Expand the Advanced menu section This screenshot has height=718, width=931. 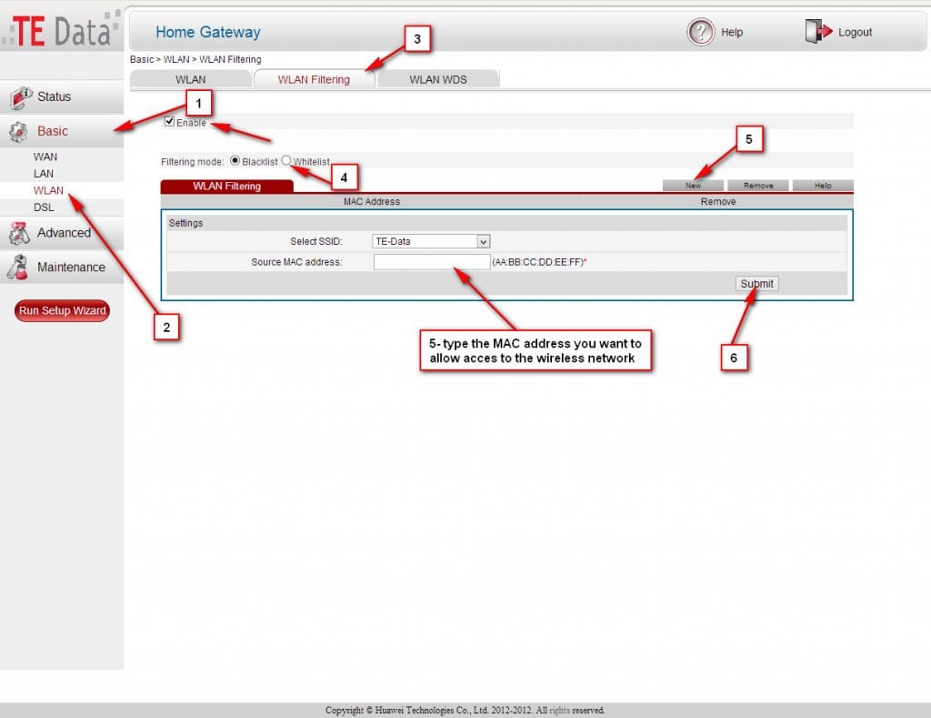(62, 233)
